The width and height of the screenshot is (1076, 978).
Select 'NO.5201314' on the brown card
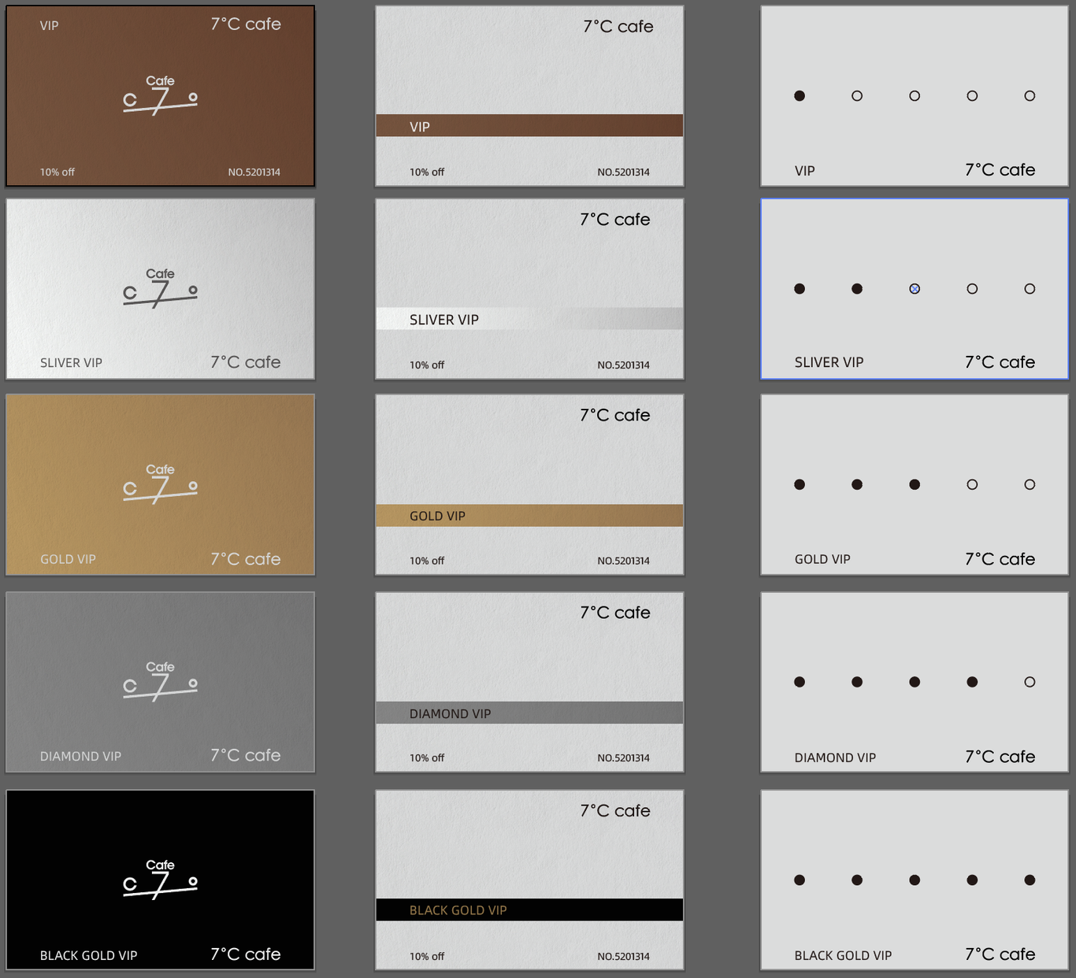coord(254,172)
